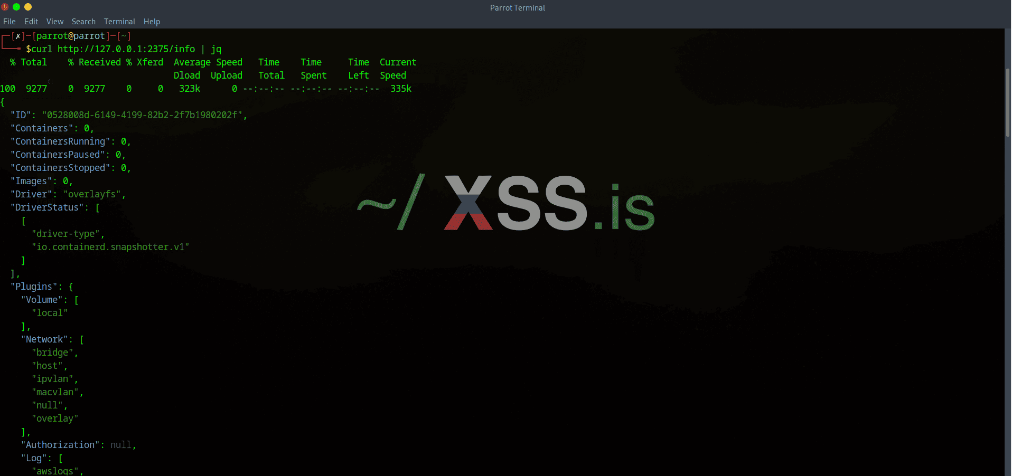Screen dimensions: 1012x476
Task: Click the "overlayfs" driver value
Action: [x=92, y=194]
